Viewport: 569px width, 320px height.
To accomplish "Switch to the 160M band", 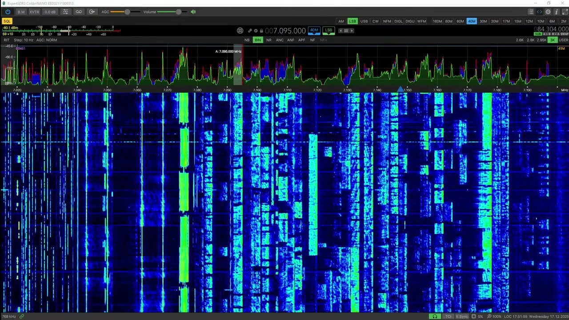I will point(437,21).
